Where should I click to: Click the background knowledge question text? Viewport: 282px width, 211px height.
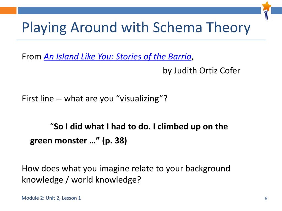point(126,174)
